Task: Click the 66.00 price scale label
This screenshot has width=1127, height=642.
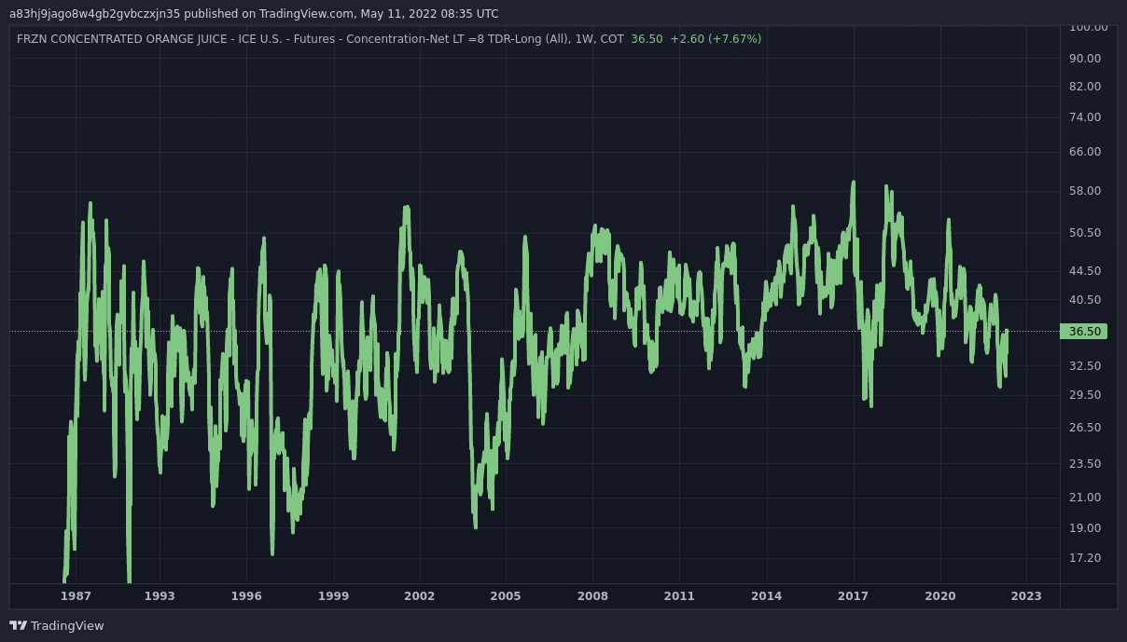Action: (x=1085, y=152)
